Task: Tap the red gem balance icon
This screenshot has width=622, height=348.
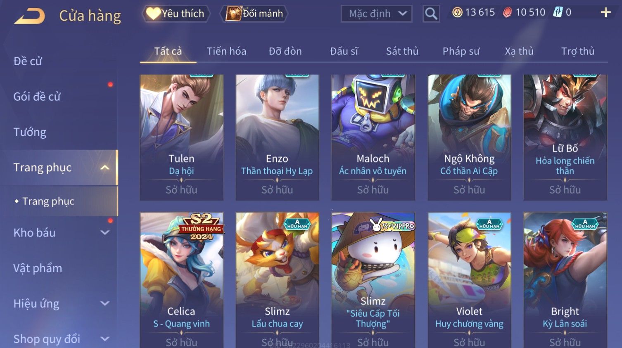Action: [507, 12]
